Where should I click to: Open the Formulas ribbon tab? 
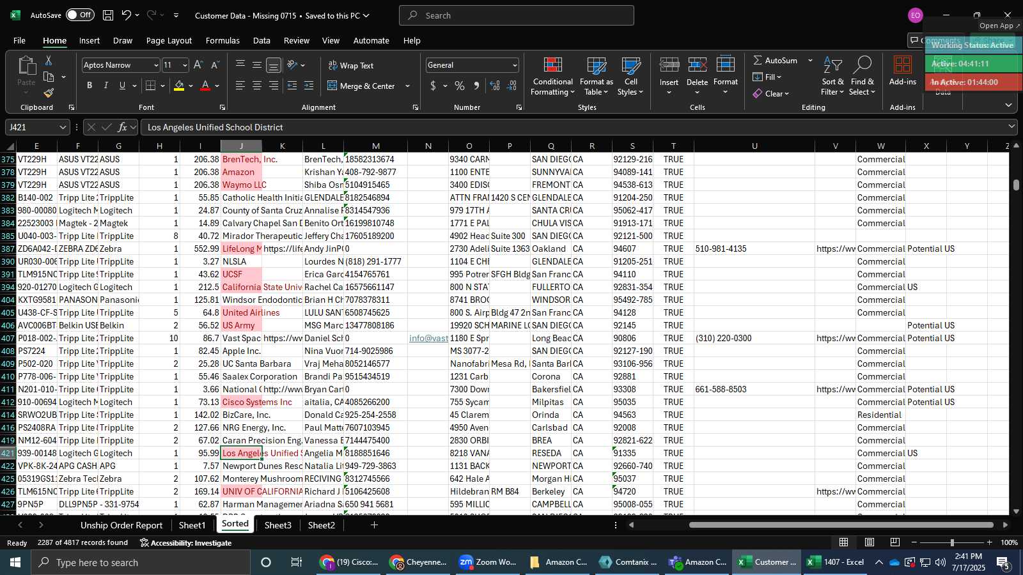click(x=223, y=40)
